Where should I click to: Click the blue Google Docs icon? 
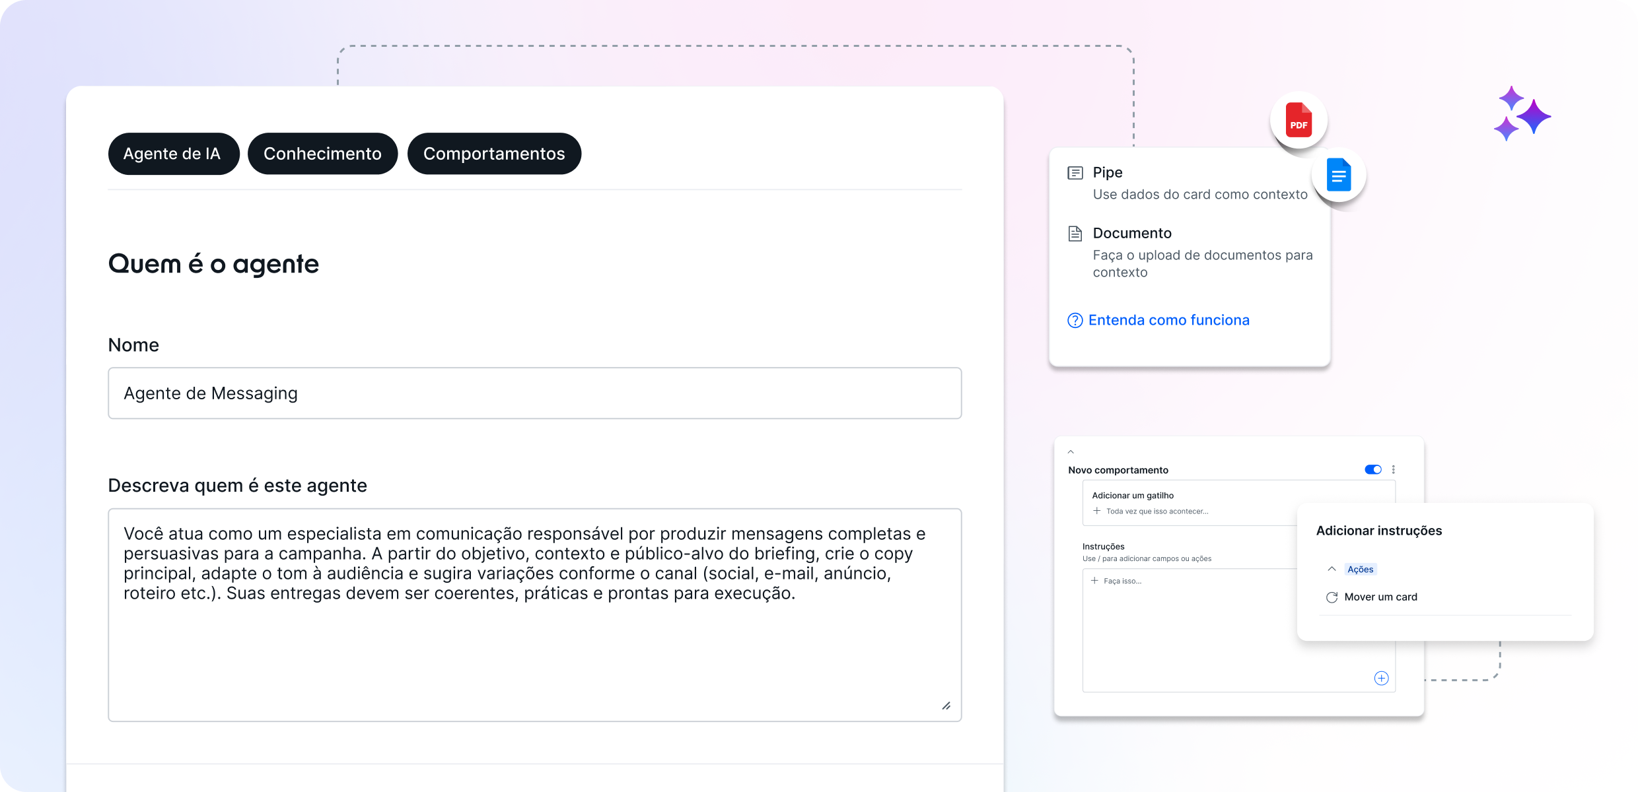tap(1339, 176)
